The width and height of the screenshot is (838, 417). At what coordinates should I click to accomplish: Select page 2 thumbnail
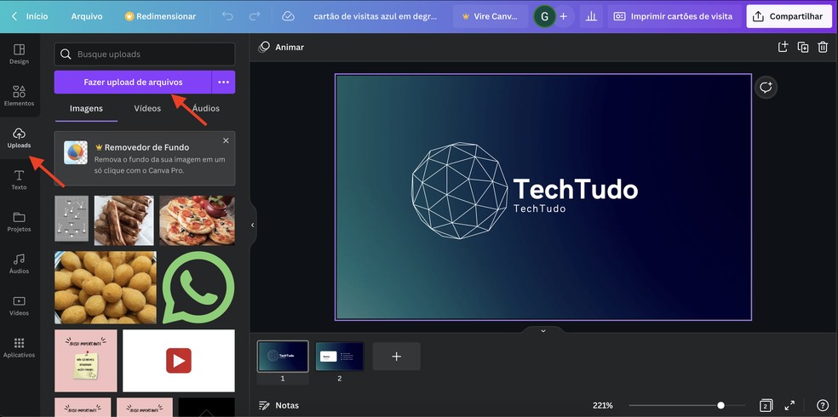coord(339,357)
